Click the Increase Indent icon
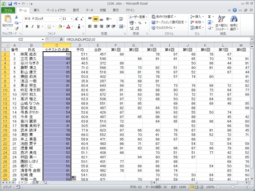 (x=114, y=26)
